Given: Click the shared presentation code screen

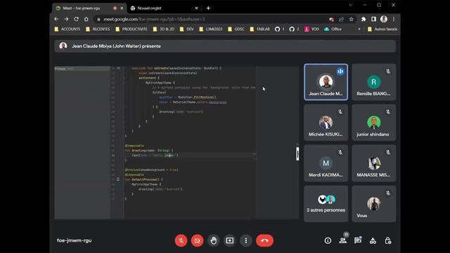Looking at the screenshot, I should click(176, 143).
